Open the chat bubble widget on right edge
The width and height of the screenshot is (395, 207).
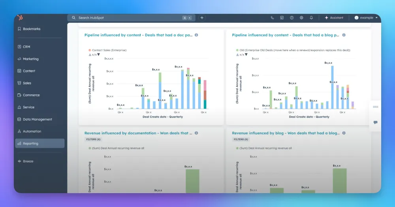[375, 122]
